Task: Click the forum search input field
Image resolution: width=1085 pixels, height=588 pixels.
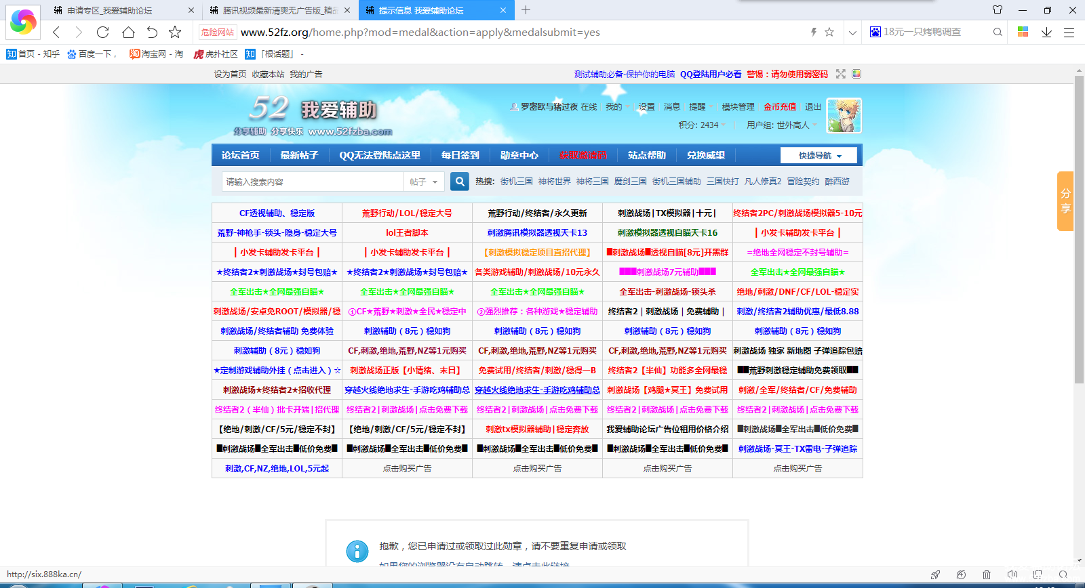Action: 313,182
